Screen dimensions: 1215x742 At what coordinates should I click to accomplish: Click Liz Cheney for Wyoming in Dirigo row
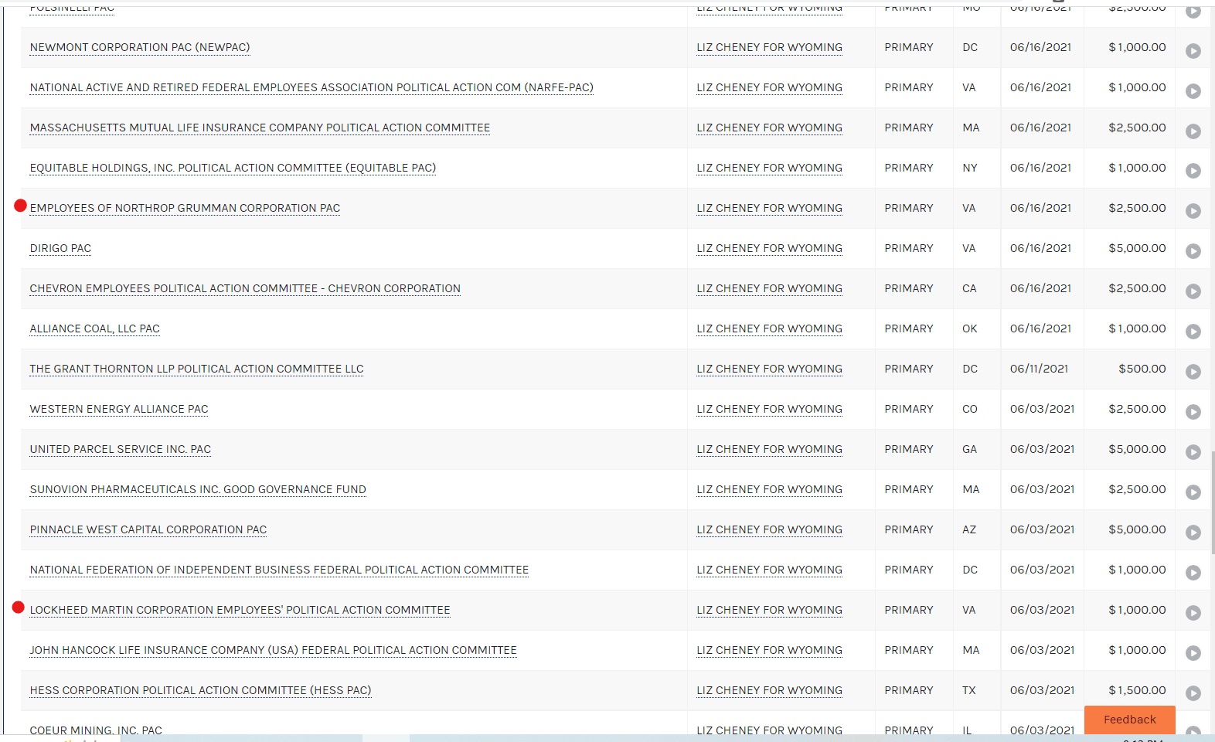[769, 248]
